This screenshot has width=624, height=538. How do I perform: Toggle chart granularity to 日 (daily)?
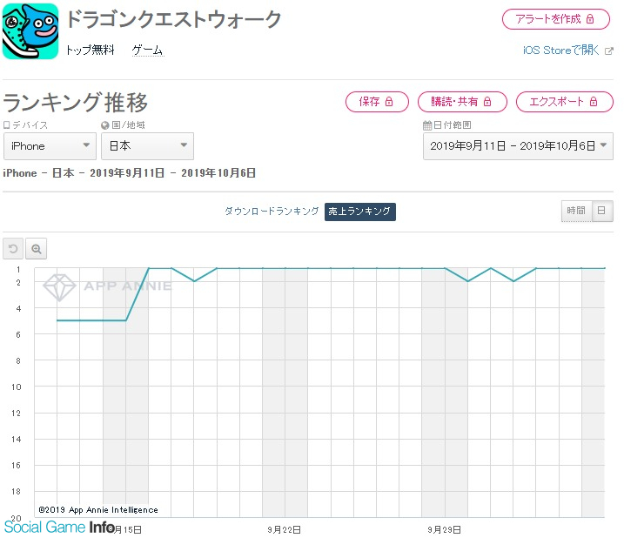[602, 211]
